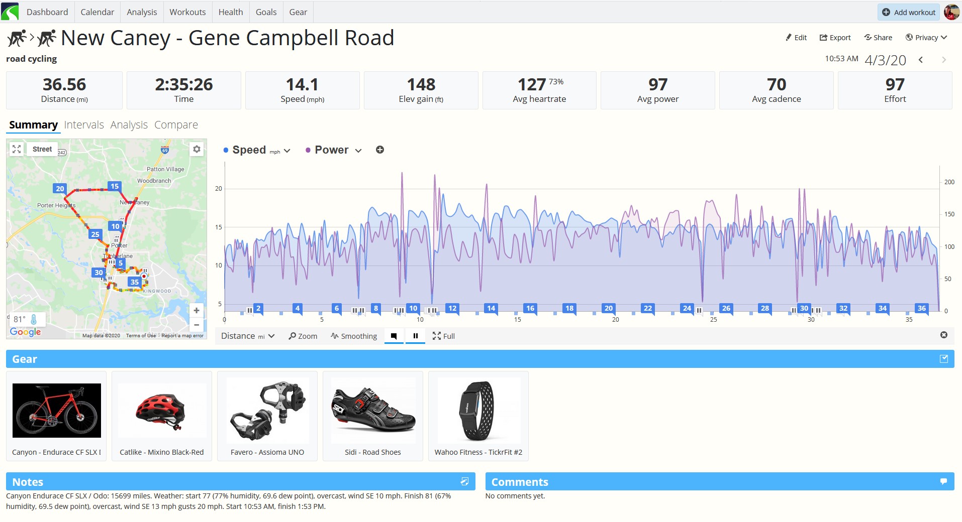Open the Privacy dropdown menu
The height and width of the screenshot is (522, 962).
926,38
